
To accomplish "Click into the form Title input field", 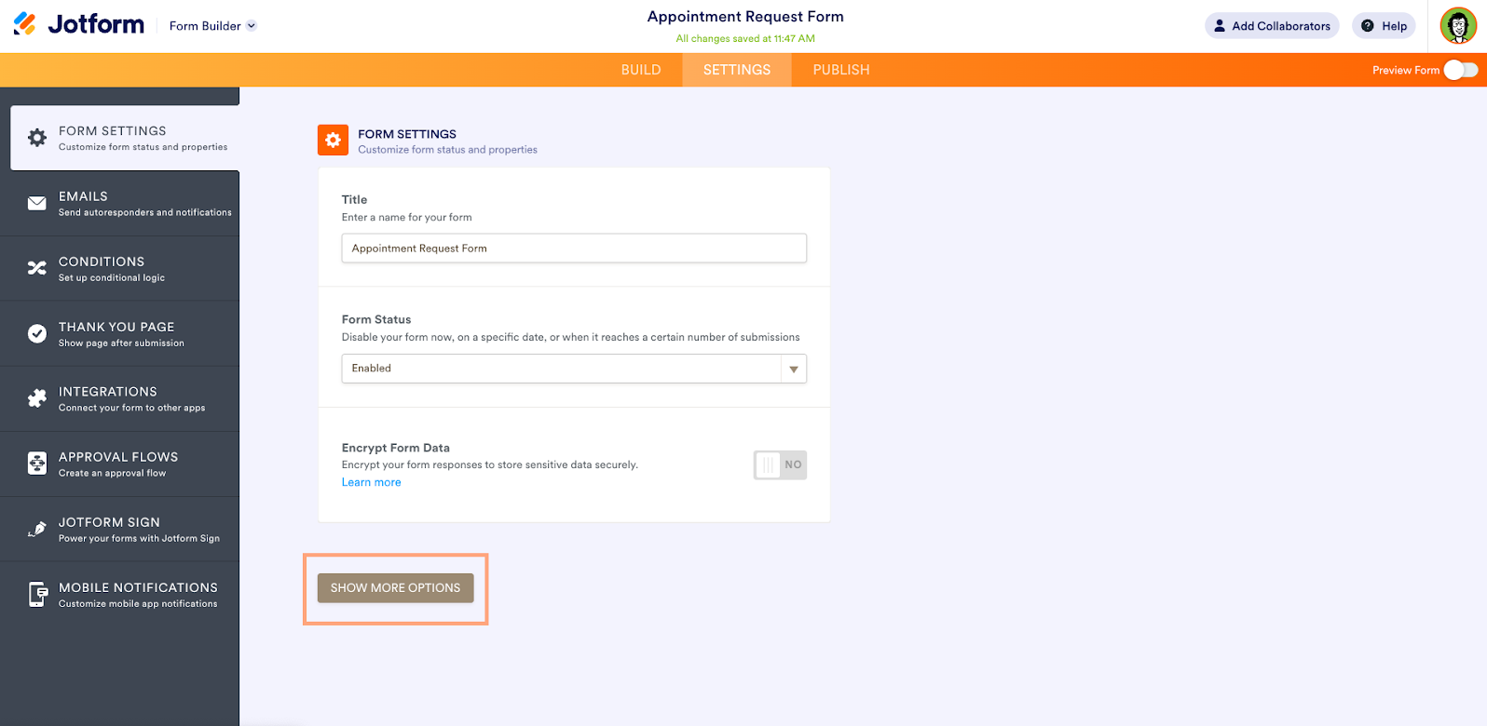I will 574,249.
